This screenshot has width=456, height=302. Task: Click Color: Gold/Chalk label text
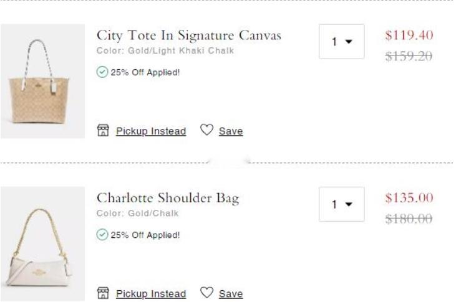(138, 214)
